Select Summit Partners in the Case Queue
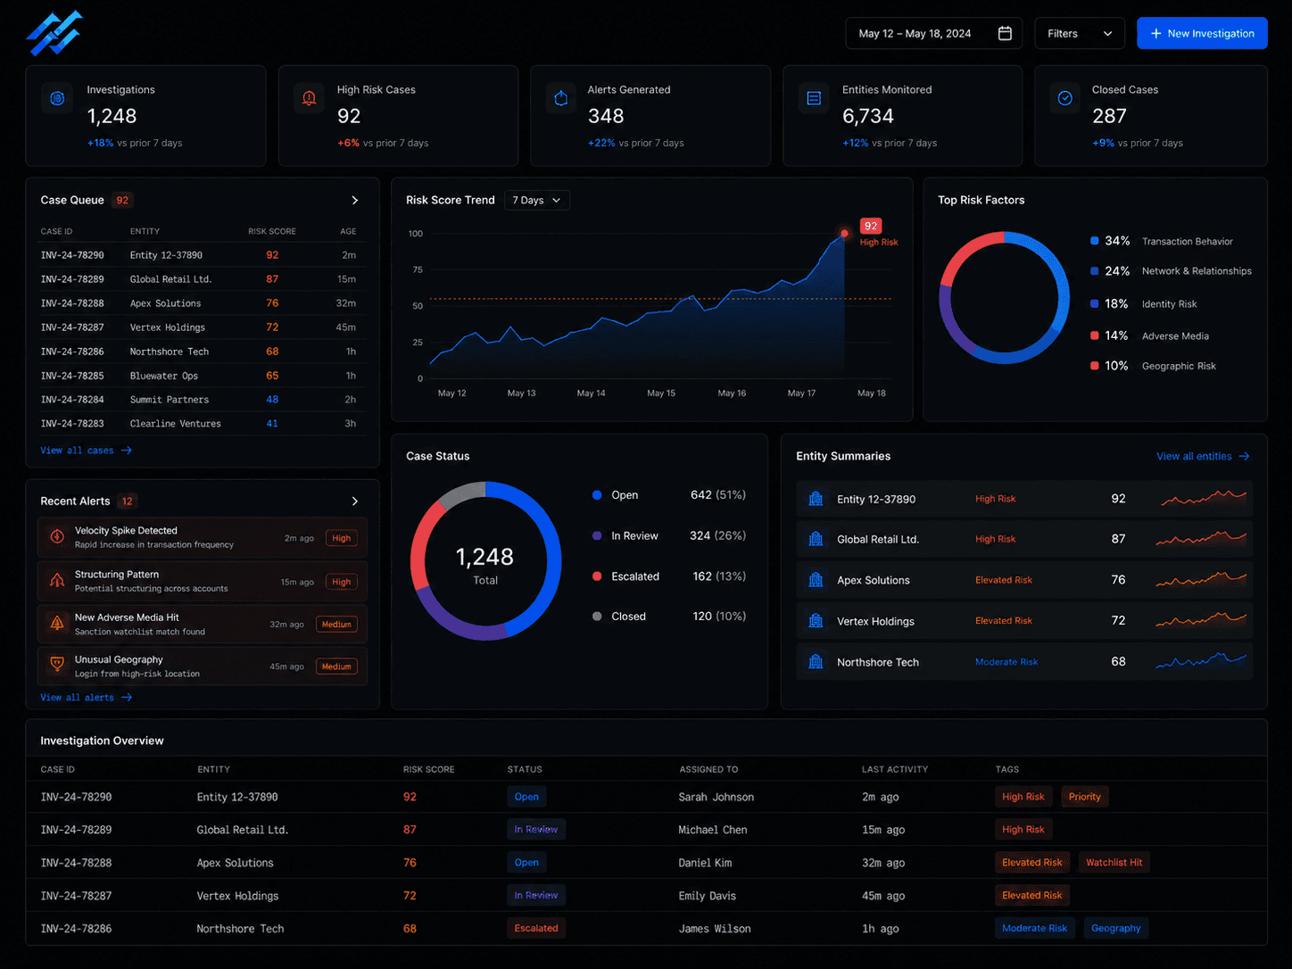 coord(170,400)
